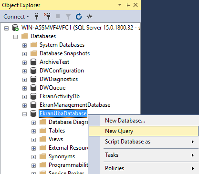Expand the System Databases folder
The image size is (199, 174).
(24, 46)
